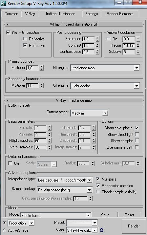Click the Ambient occlusion Subdivs field
147x235 pixels.
click(x=129, y=52)
